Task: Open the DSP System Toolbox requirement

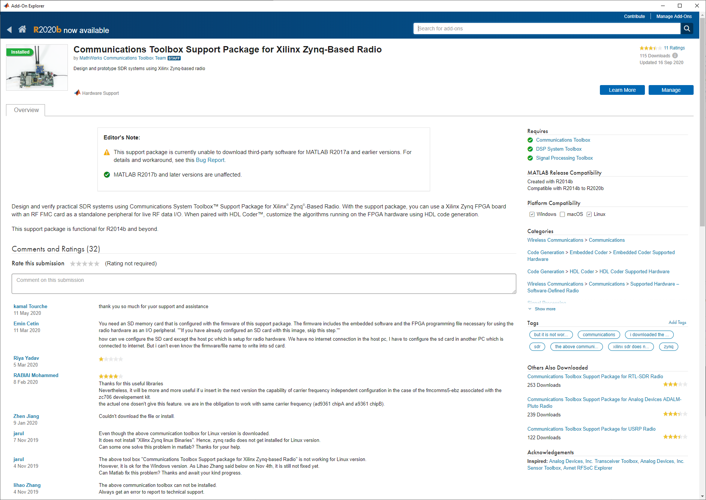Action: click(x=559, y=149)
